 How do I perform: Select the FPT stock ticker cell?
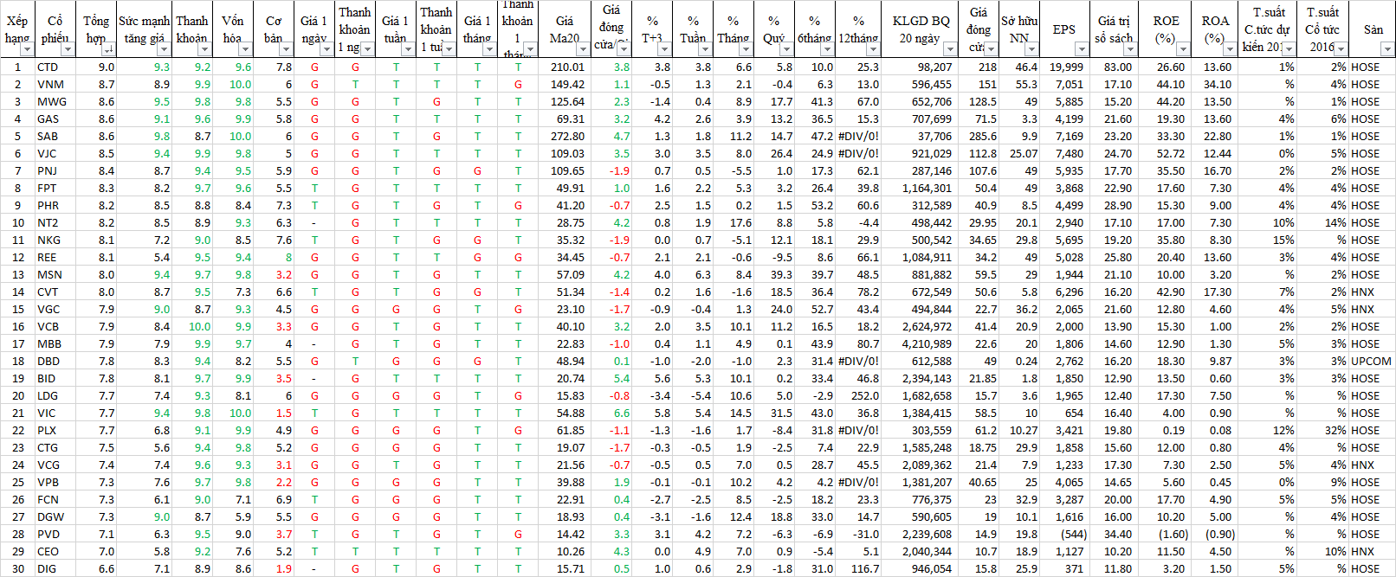pyautogui.click(x=55, y=188)
